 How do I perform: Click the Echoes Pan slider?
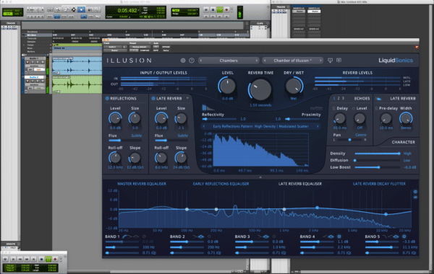[350, 140]
